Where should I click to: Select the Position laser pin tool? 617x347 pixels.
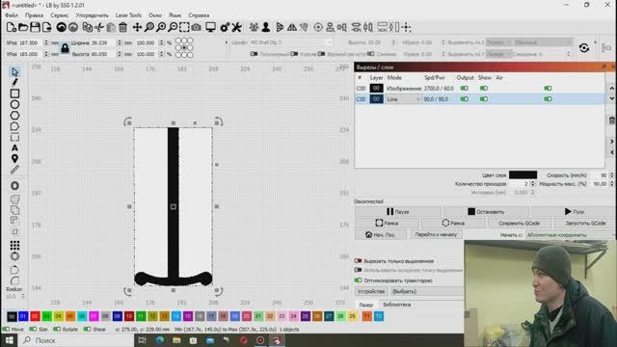(14, 158)
